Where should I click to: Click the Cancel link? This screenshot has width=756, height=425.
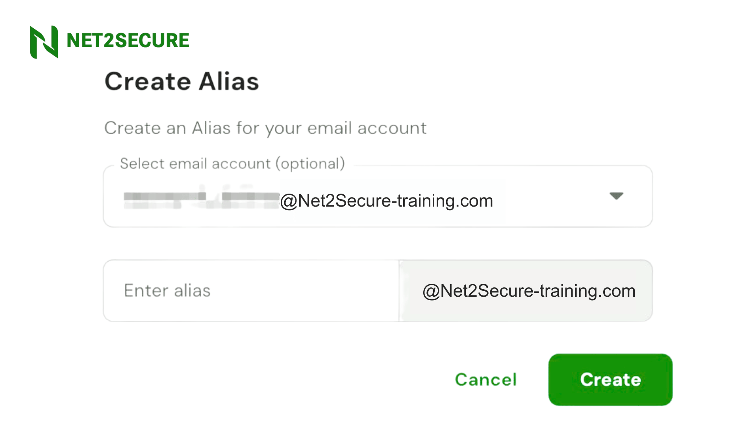click(x=485, y=380)
